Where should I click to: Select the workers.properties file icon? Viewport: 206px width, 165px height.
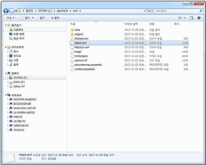pyautogui.click(x=72, y=69)
